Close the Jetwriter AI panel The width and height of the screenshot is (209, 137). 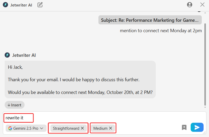click(x=202, y=5)
